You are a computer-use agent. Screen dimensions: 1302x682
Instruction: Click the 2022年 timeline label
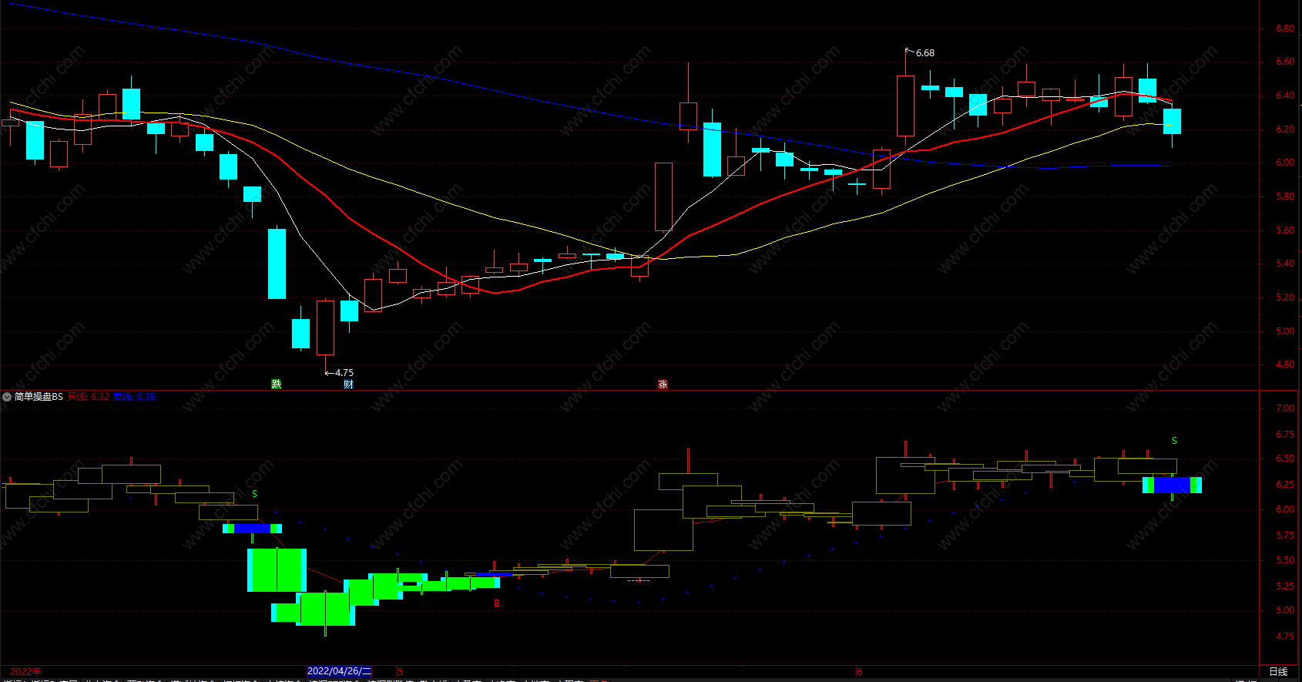tap(25, 671)
